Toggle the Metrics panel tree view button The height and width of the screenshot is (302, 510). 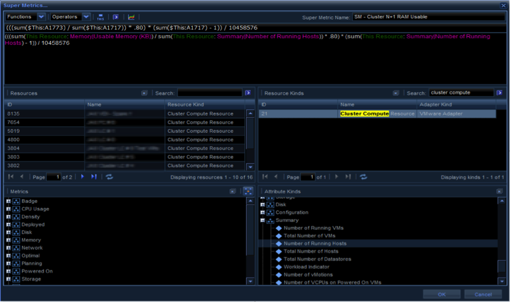coord(248,191)
